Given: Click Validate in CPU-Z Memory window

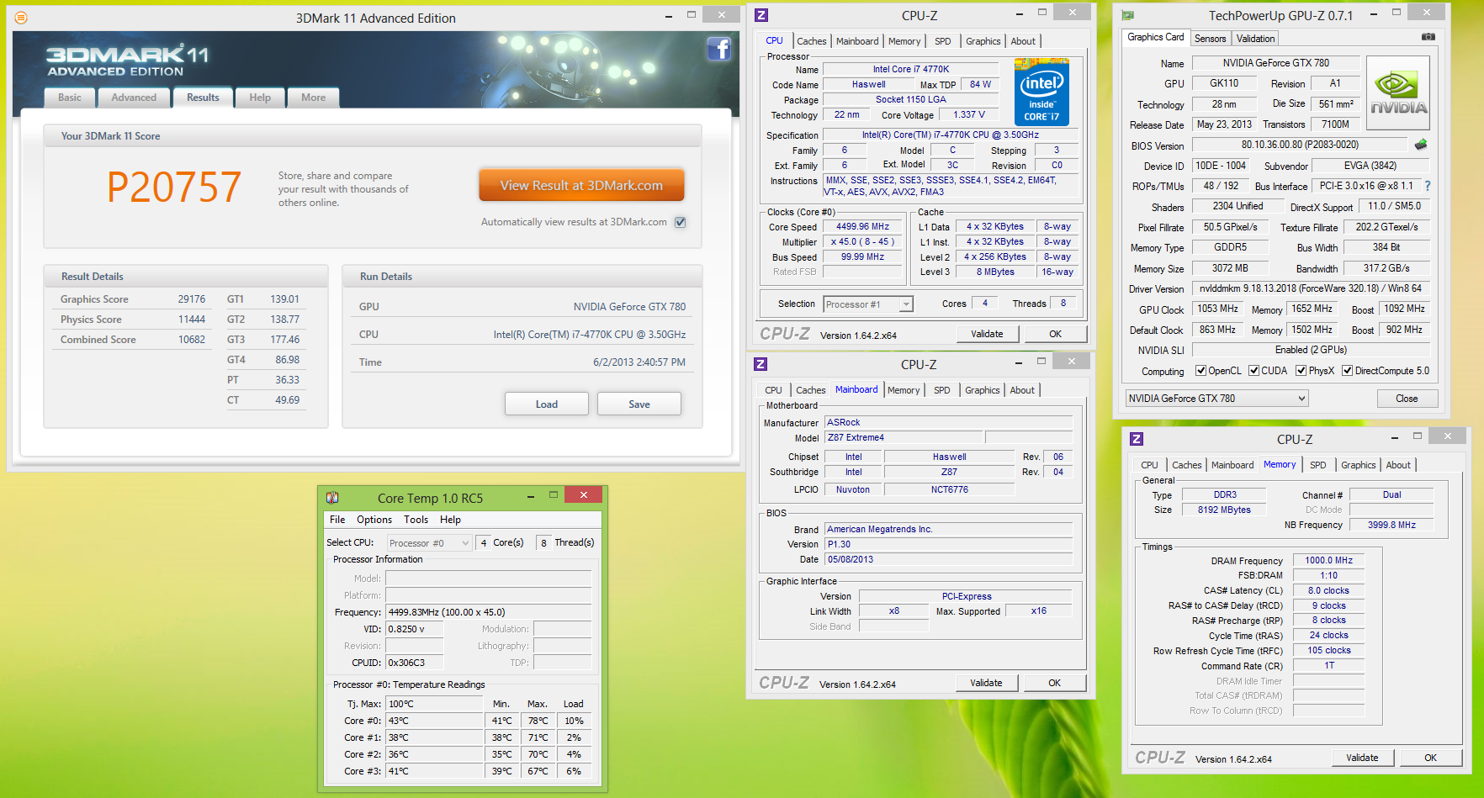Looking at the screenshot, I should click(x=1362, y=758).
